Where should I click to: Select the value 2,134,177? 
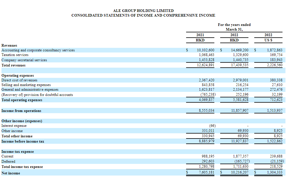pos(241,90)
